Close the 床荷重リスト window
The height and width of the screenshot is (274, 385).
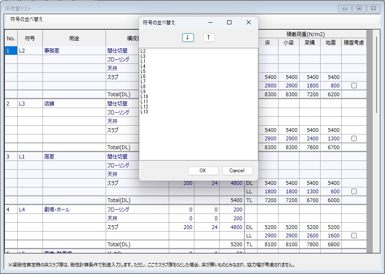[x=374, y=8]
